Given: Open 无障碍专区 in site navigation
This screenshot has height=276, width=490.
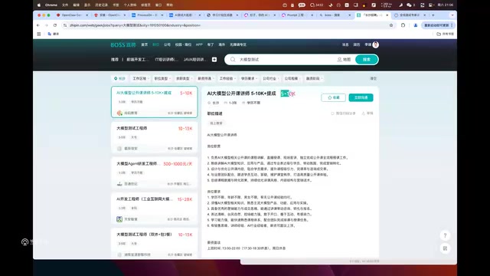Looking at the screenshot, I should [238, 44].
